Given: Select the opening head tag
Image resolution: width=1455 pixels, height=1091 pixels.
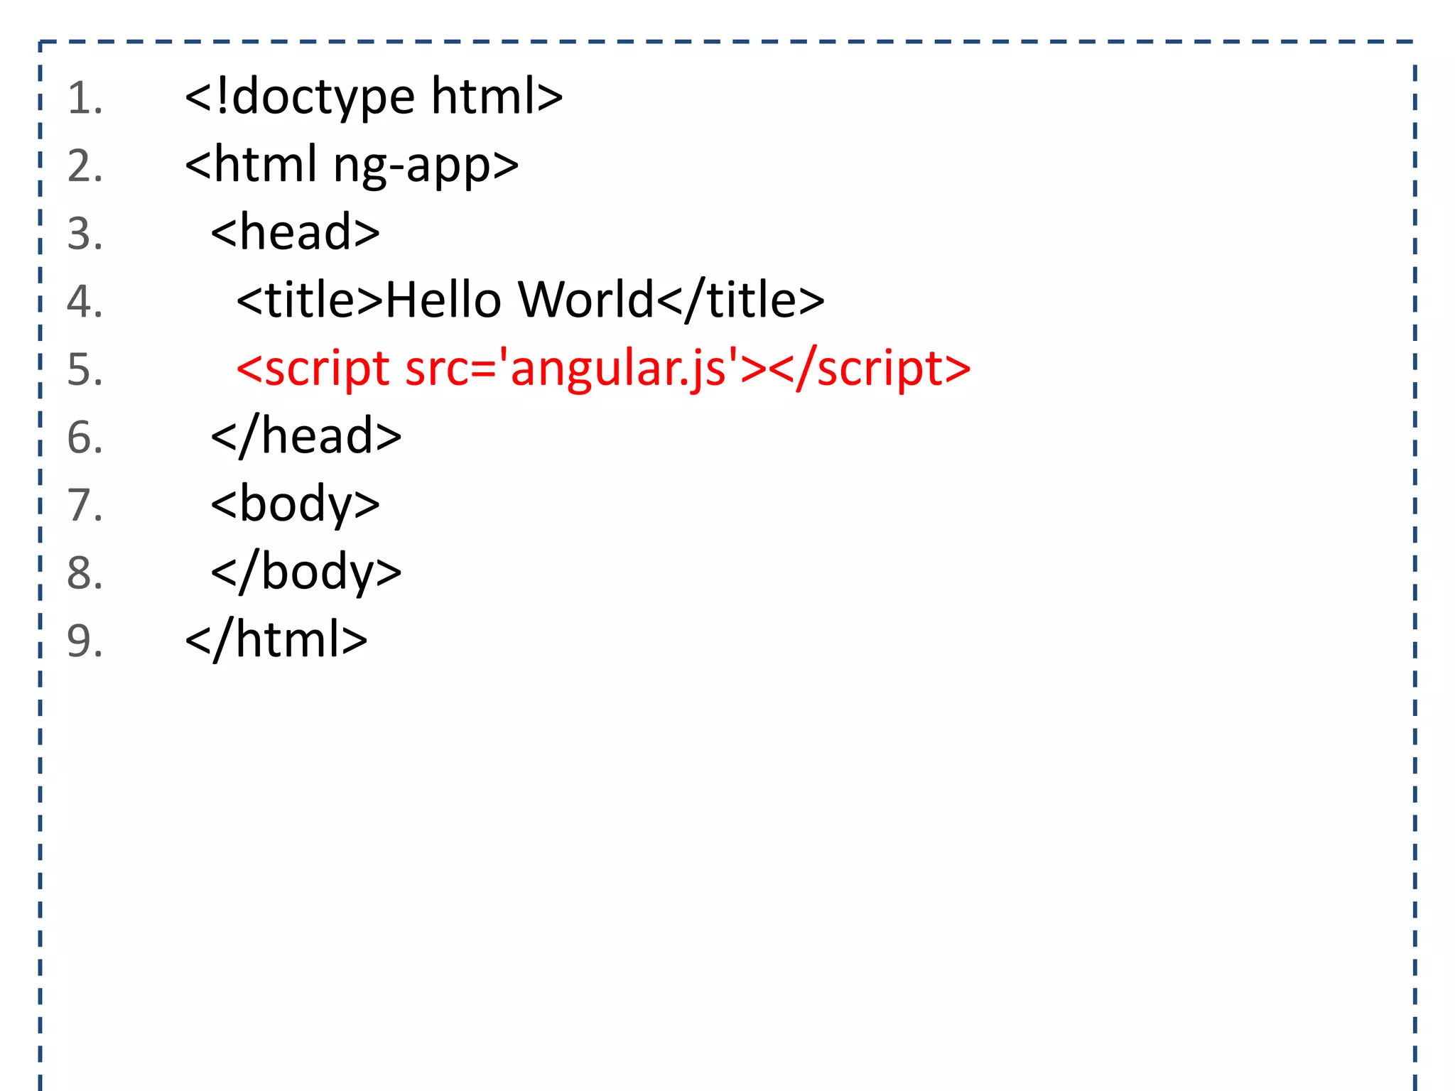Looking at the screenshot, I should pos(296,232).
